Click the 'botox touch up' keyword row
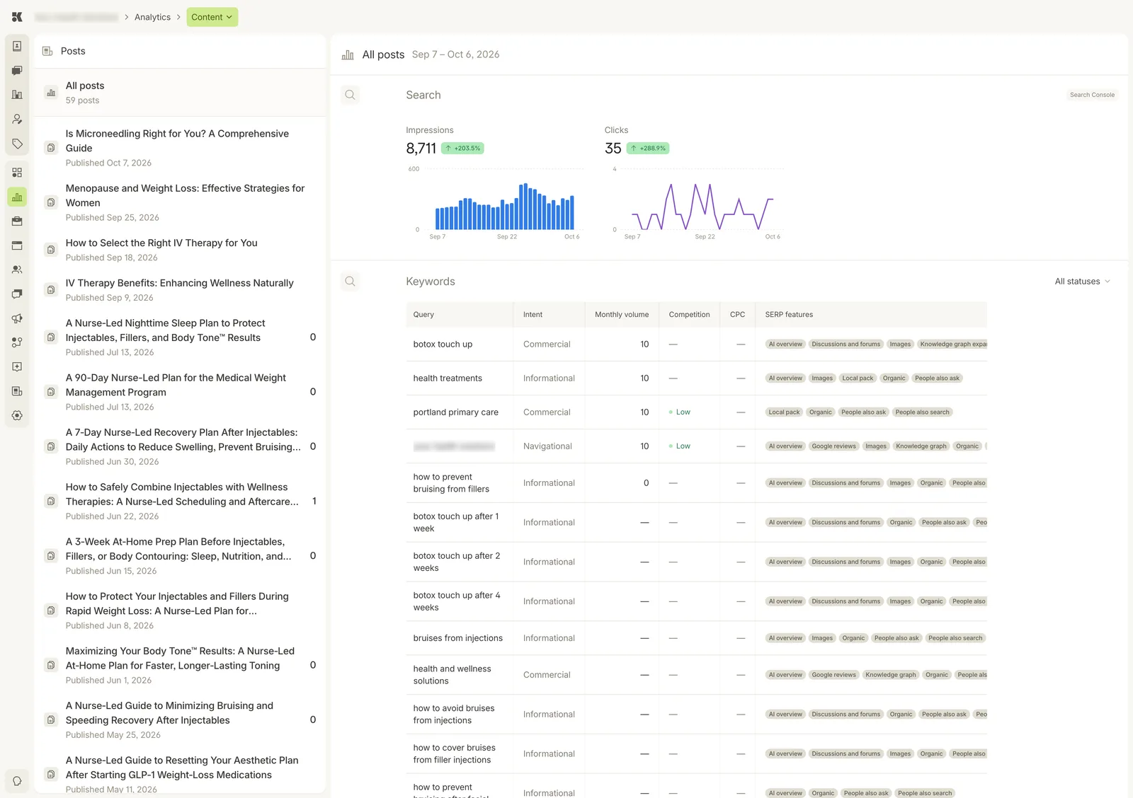Viewport: 1133px width, 798px height. 696,345
